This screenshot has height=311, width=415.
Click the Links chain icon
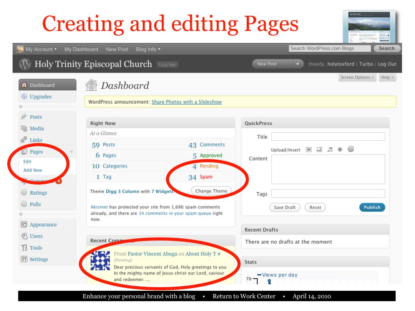point(24,139)
